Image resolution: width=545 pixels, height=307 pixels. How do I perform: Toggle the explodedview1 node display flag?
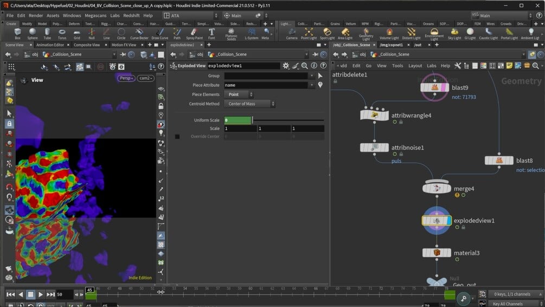pyautogui.click(x=448, y=220)
